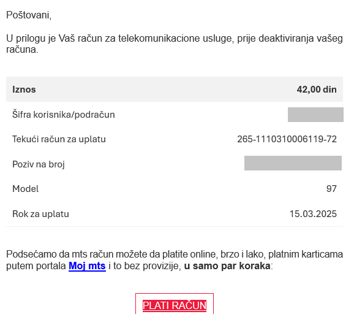Click the Iznos header label
The width and height of the screenshot is (354, 325).
[x=24, y=90]
